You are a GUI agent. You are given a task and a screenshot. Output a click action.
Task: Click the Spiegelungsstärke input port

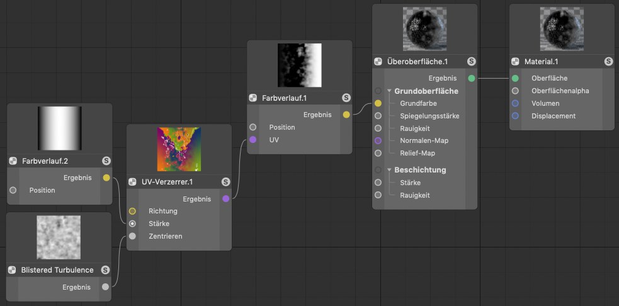click(378, 116)
